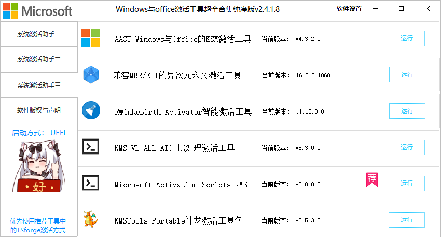441x237 pixels.
Task: Click the pink 荐 recommended badge
Action: coord(372,179)
